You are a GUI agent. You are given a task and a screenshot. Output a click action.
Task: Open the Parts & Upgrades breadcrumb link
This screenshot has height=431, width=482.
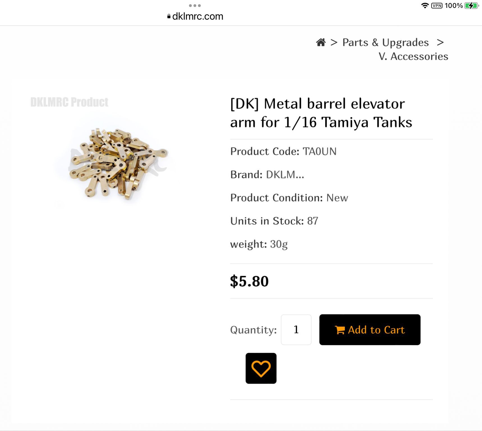(x=386, y=42)
